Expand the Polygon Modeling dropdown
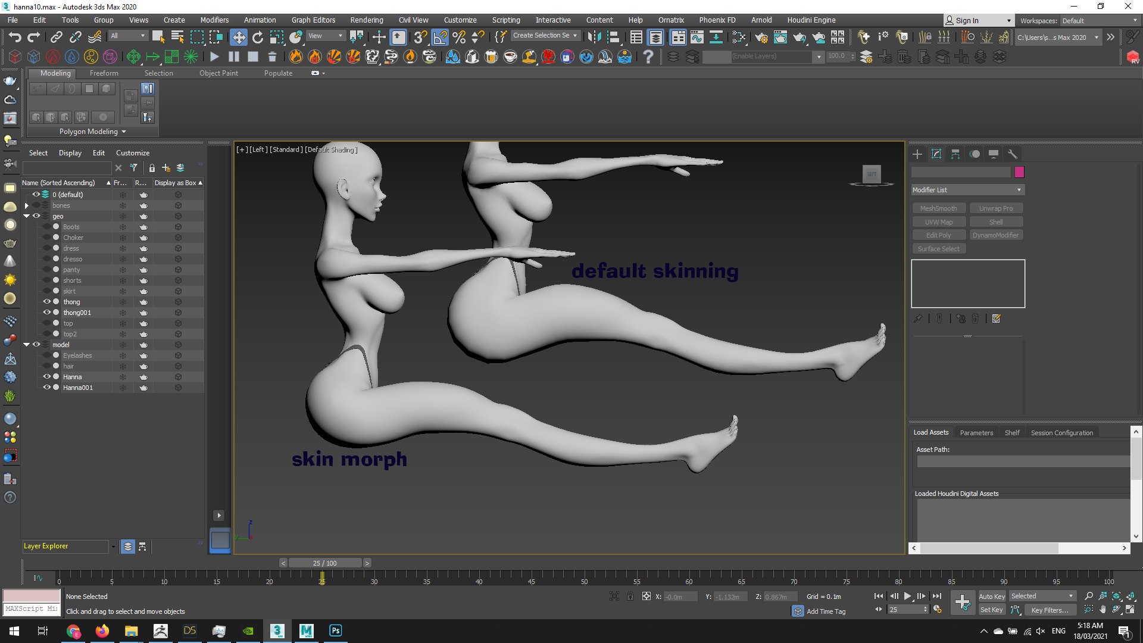The image size is (1143, 643). [93, 132]
